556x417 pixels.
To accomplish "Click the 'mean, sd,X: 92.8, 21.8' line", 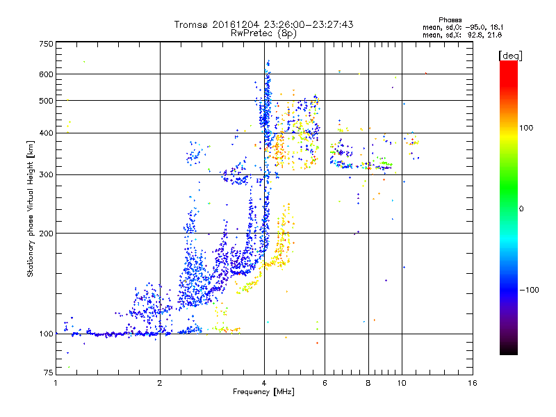I will (x=462, y=35).
